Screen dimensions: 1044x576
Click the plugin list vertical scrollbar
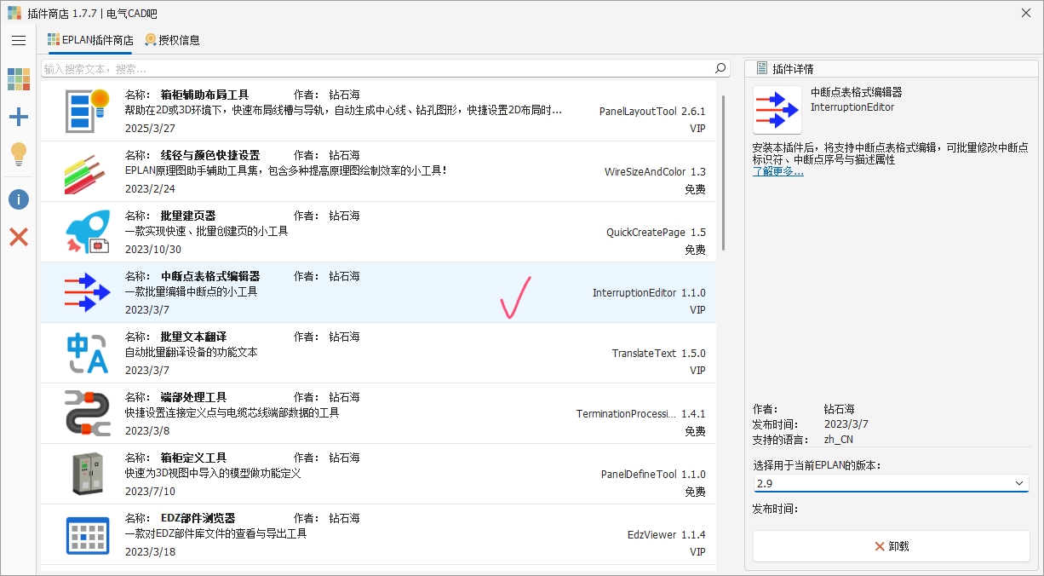[724, 170]
